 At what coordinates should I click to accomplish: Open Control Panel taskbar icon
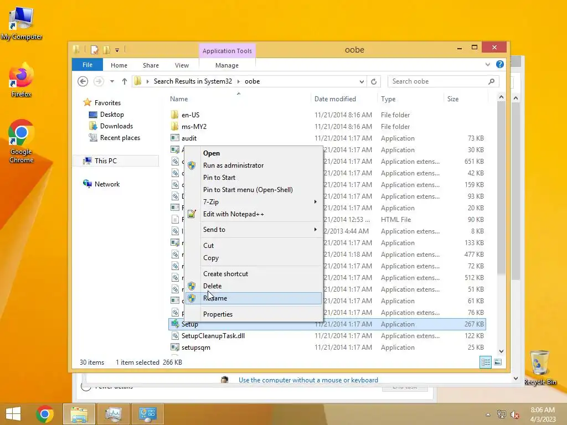point(147,414)
